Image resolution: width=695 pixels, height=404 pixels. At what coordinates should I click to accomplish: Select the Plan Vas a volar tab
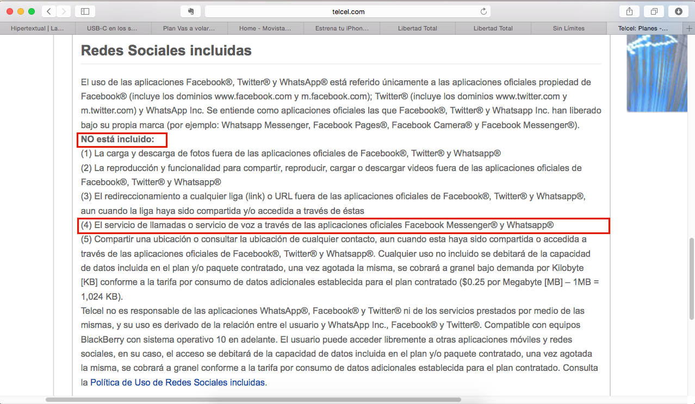189,28
